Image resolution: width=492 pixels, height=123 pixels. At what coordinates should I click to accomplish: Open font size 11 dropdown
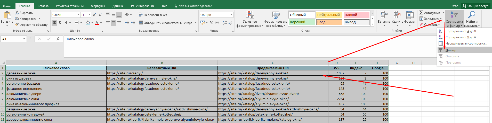[x=89, y=15]
